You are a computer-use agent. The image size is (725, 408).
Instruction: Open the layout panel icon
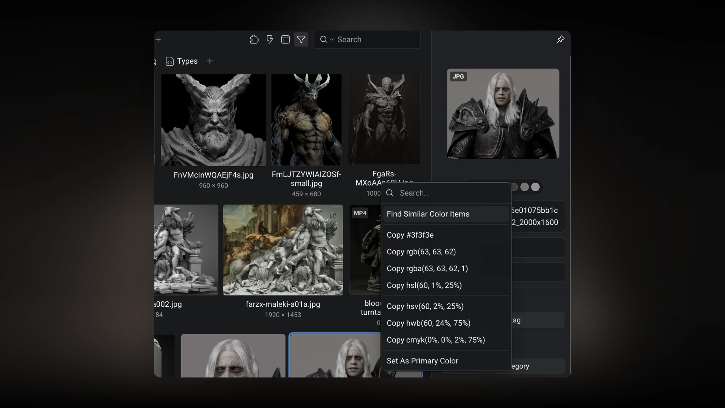(x=285, y=39)
